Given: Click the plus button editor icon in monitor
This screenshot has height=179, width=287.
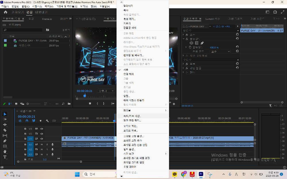Looking at the screenshot, I should coord(174,104).
